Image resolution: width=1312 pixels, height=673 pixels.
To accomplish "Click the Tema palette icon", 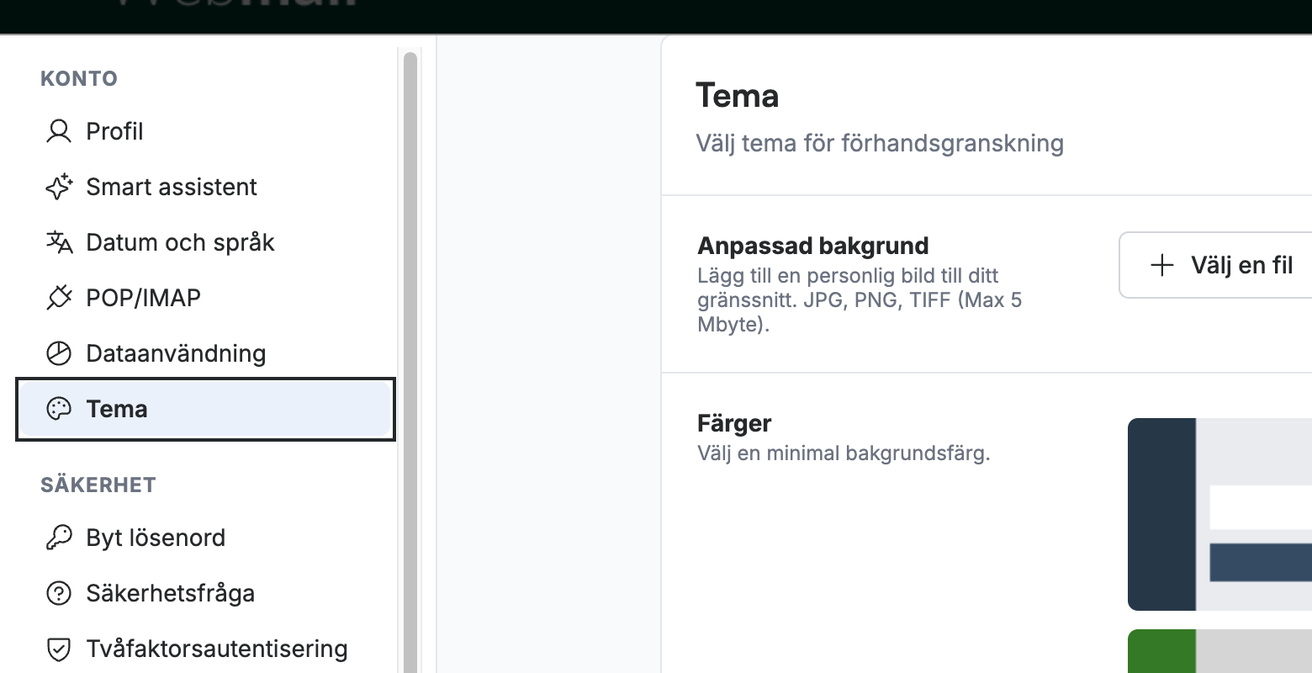I will click(x=59, y=409).
